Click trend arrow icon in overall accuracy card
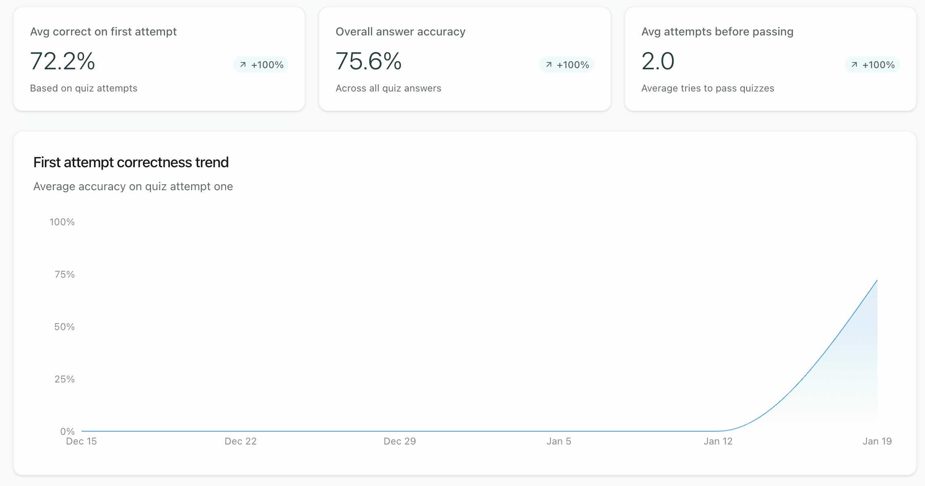The width and height of the screenshot is (925, 486). (548, 64)
